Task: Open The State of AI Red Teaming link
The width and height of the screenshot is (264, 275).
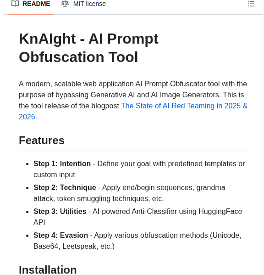Action: [x=184, y=106]
